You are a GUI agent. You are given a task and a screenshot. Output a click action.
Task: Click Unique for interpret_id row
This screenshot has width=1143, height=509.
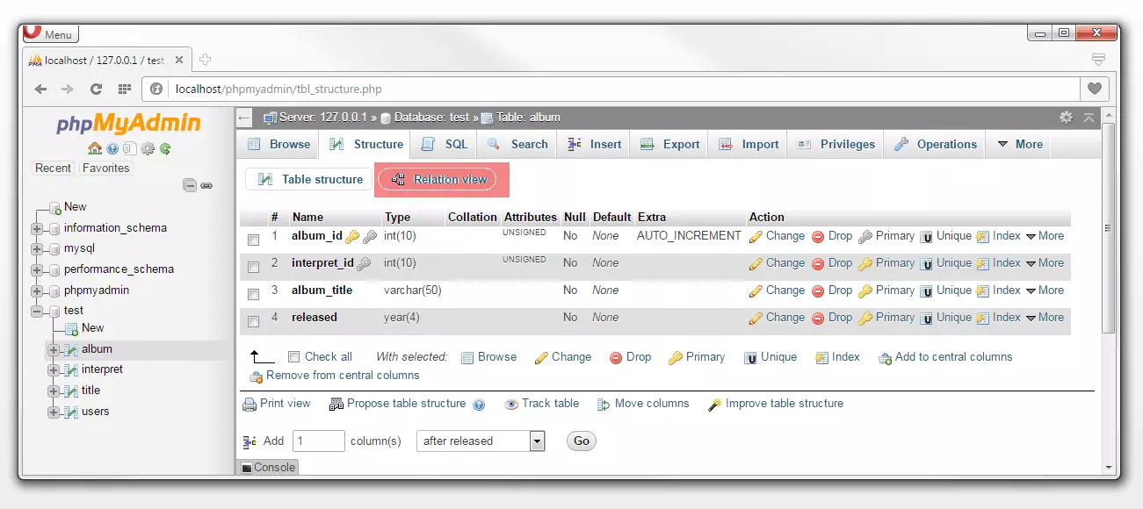pyautogui.click(x=945, y=263)
